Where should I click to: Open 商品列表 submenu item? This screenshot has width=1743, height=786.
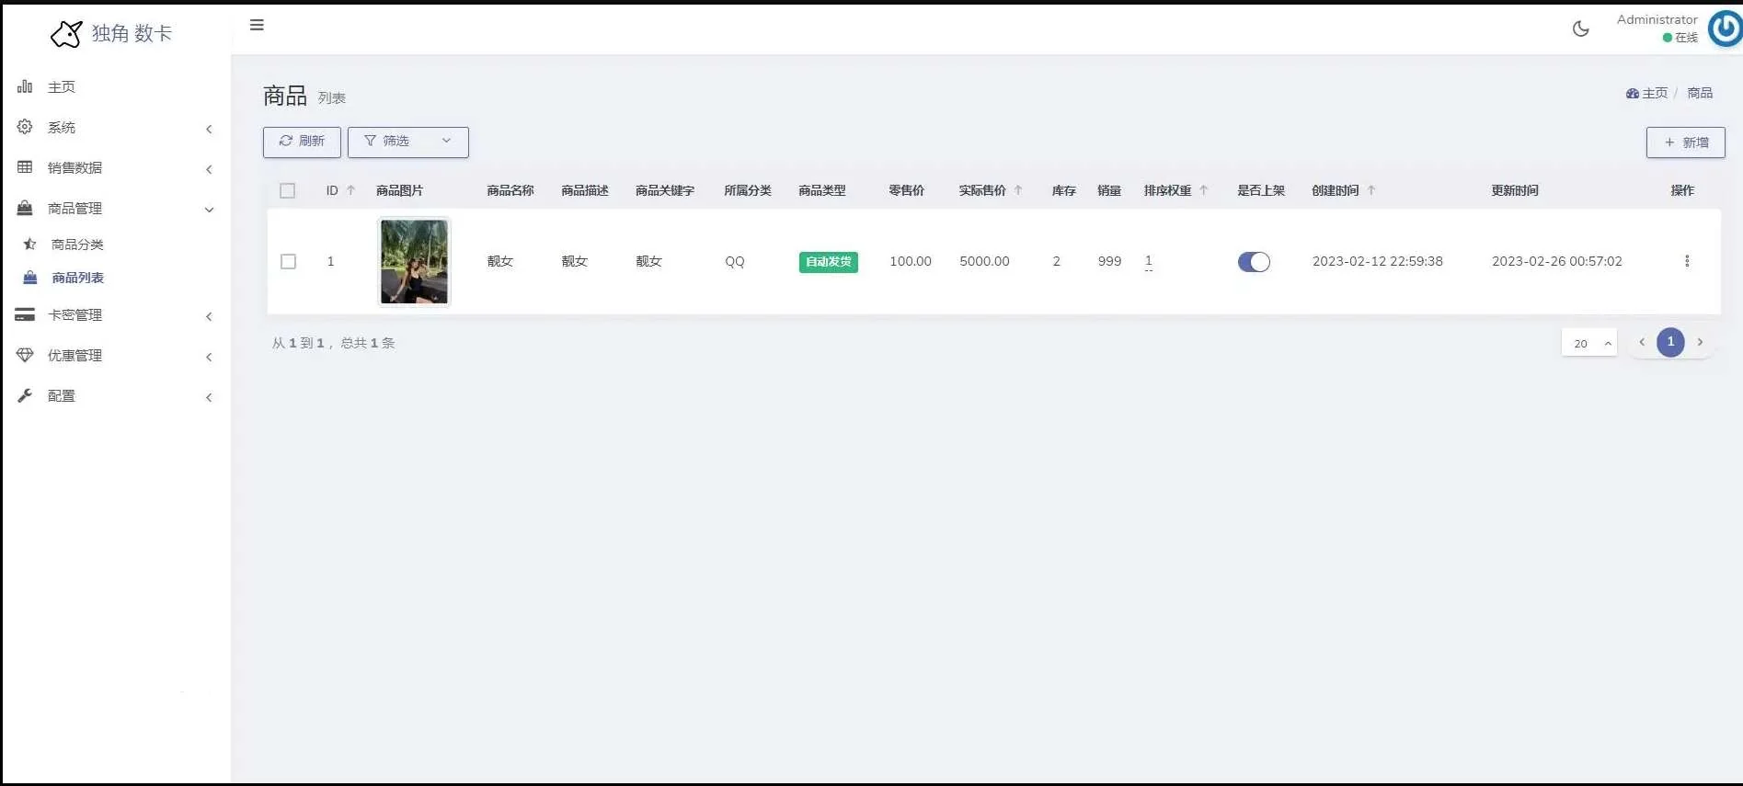coord(77,278)
